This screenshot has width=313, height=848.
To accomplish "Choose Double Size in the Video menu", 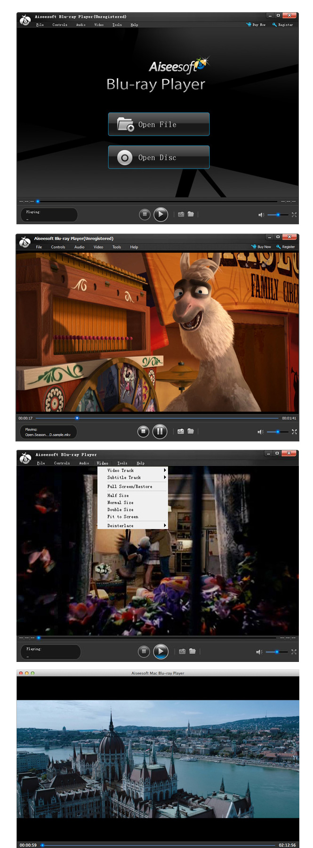I will pyautogui.click(x=120, y=510).
